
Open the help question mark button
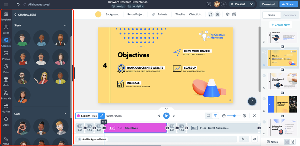252,101
